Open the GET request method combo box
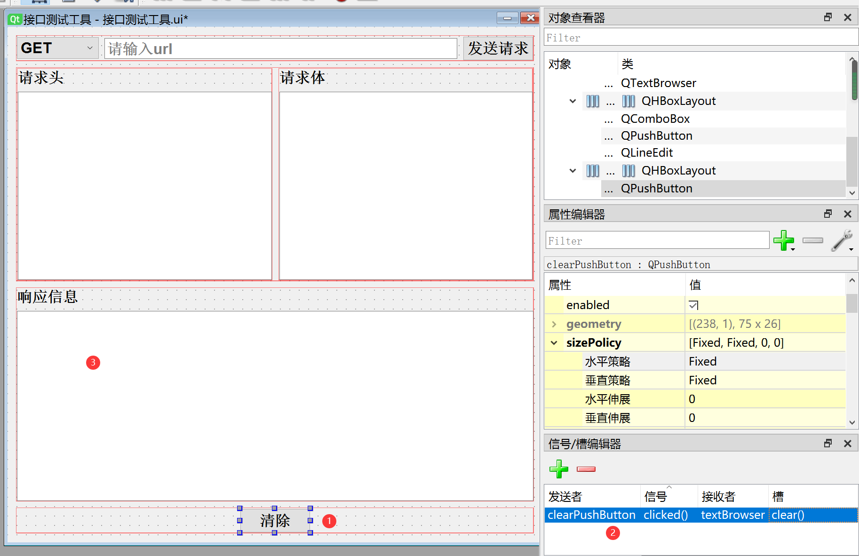 coord(58,48)
